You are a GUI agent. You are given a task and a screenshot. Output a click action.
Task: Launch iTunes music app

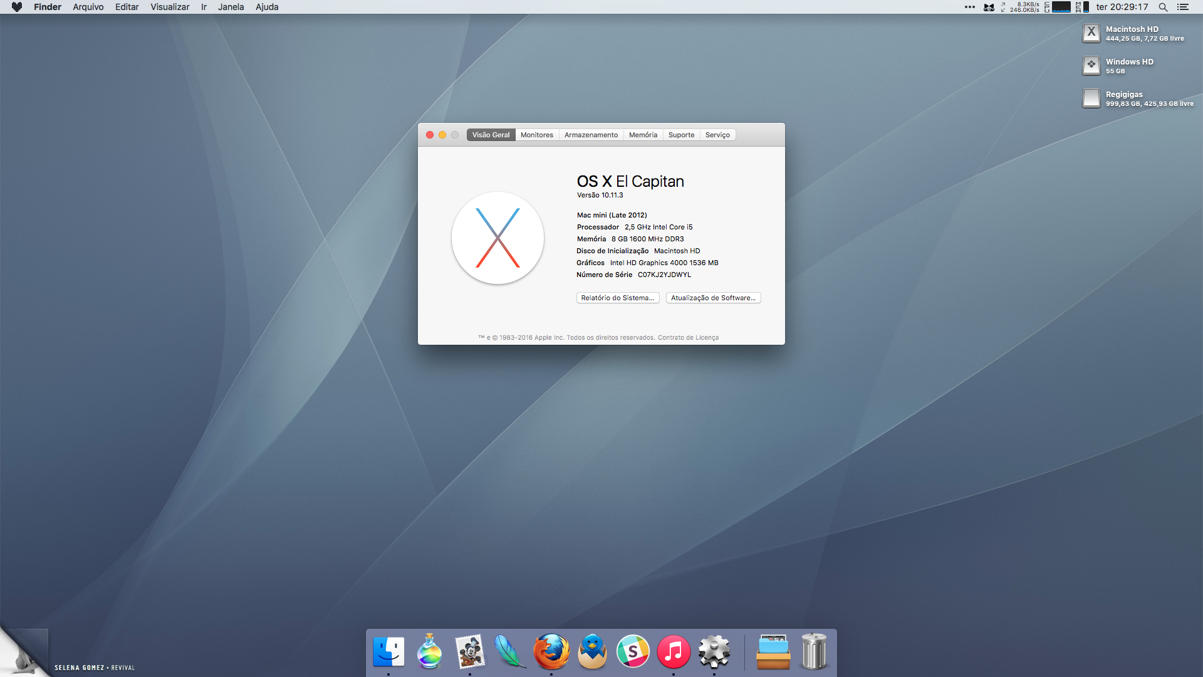tap(674, 652)
